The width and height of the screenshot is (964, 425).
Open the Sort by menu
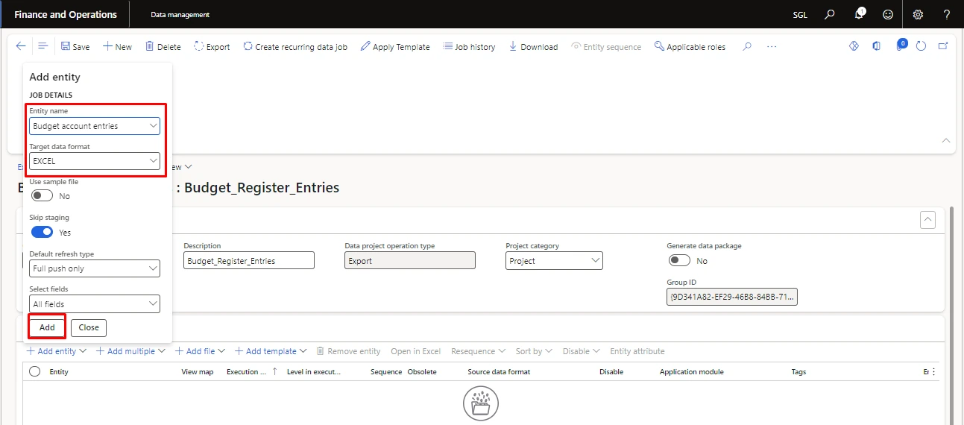[x=534, y=351]
